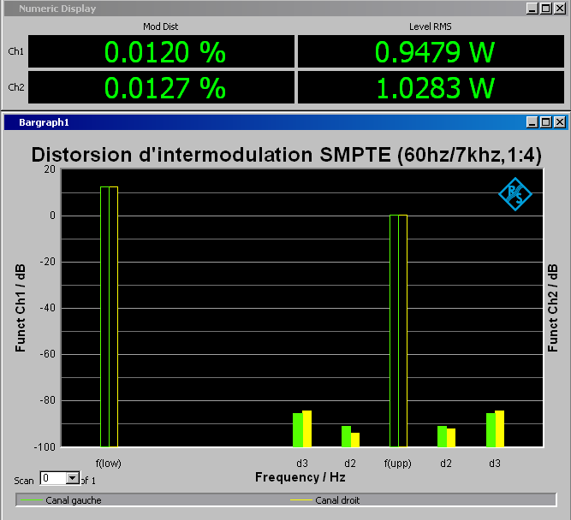Screen dimensions: 571x520
Task: Click the Canal droit legend entry
Action: coord(324,500)
